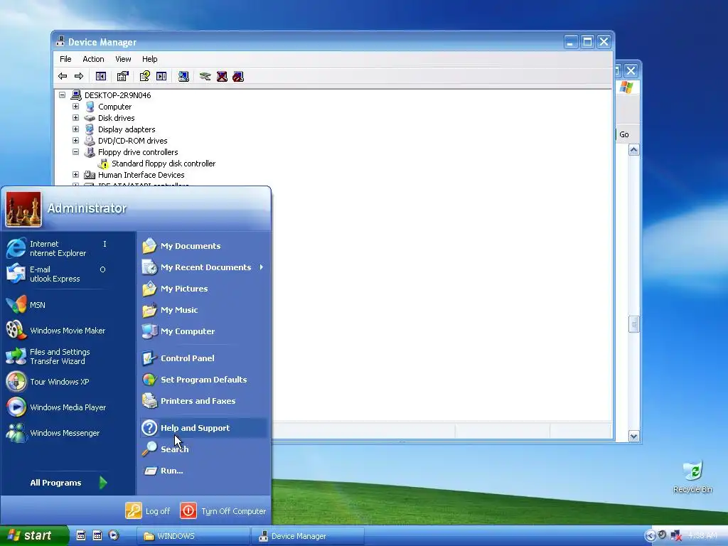The height and width of the screenshot is (546, 728).
Task: Click the background window scrollbar up arrow
Action: 633,150
